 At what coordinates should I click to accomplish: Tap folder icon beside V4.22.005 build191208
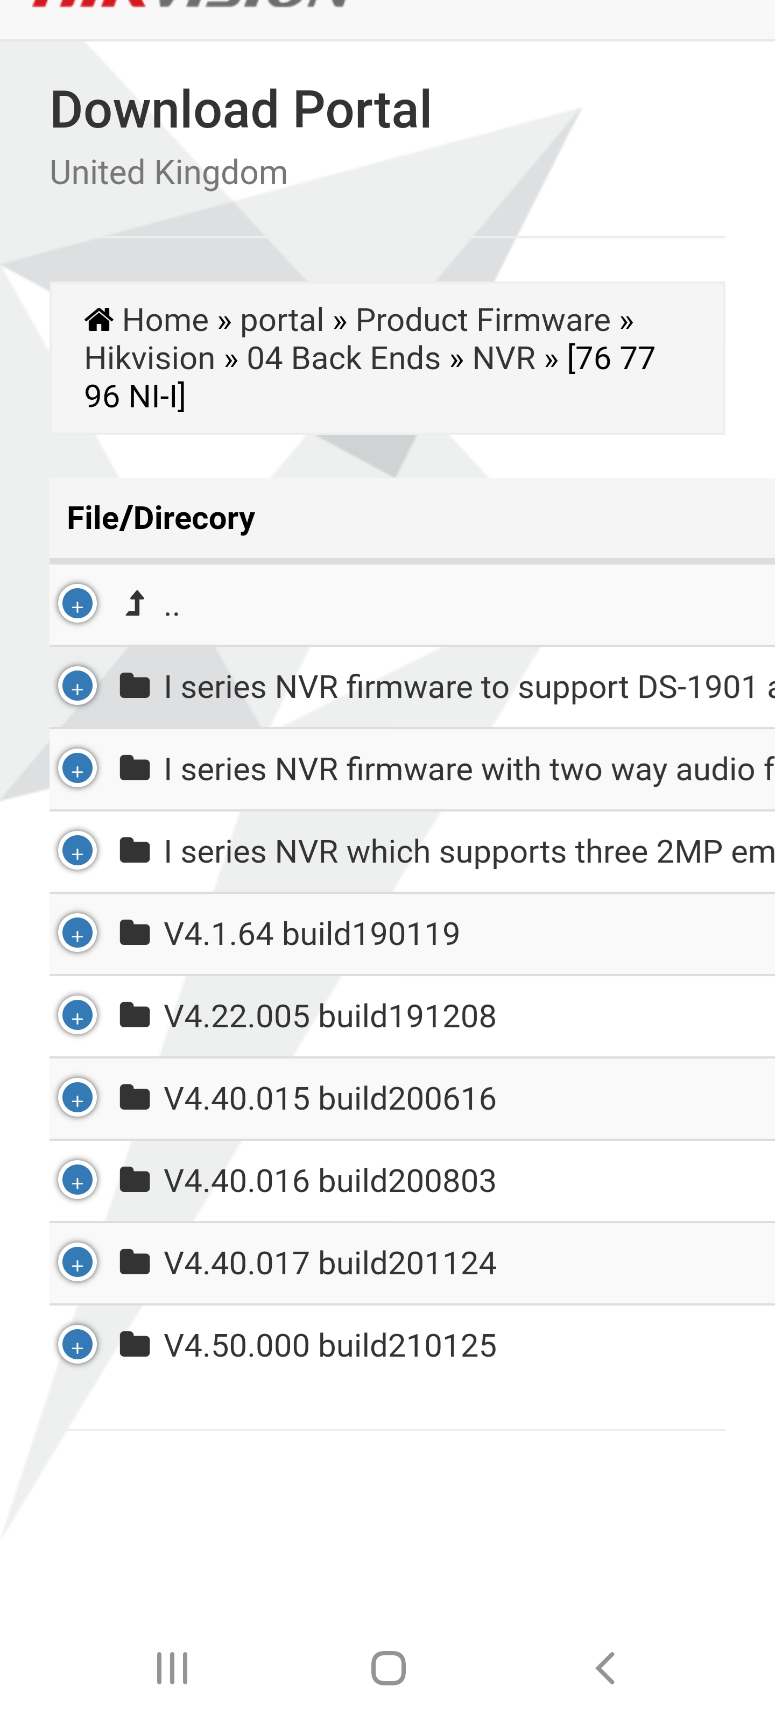pos(135,1015)
